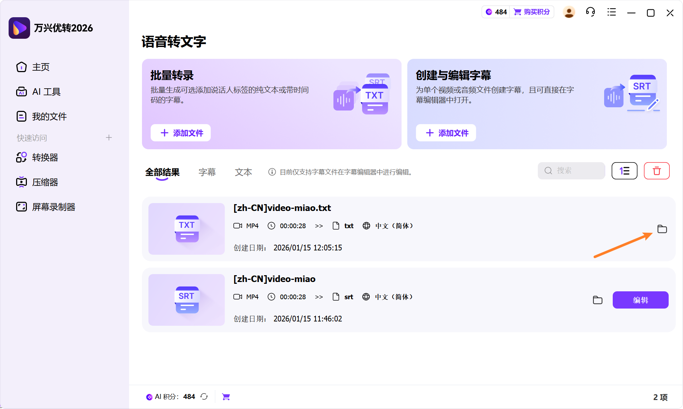The height and width of the screenshot is (409, 683).
Task: Open the sort order selector
Action: click(x=624, y=171)
